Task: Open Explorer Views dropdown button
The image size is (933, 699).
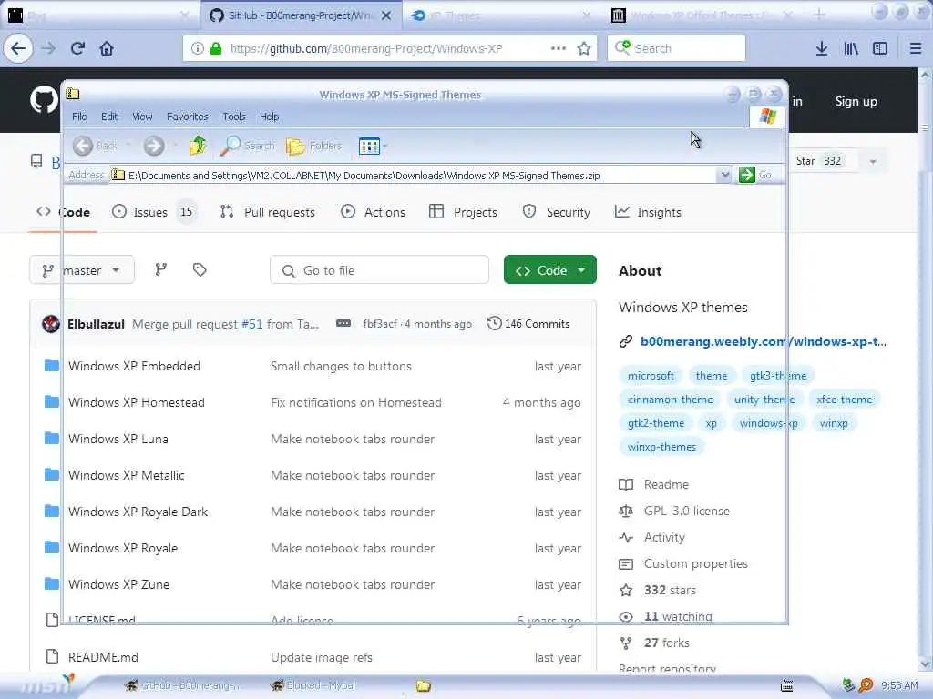Action: tap(373, 146)
